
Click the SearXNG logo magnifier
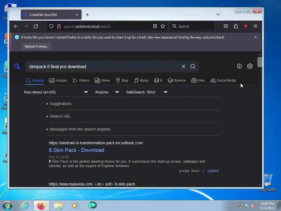pos(17,66)
